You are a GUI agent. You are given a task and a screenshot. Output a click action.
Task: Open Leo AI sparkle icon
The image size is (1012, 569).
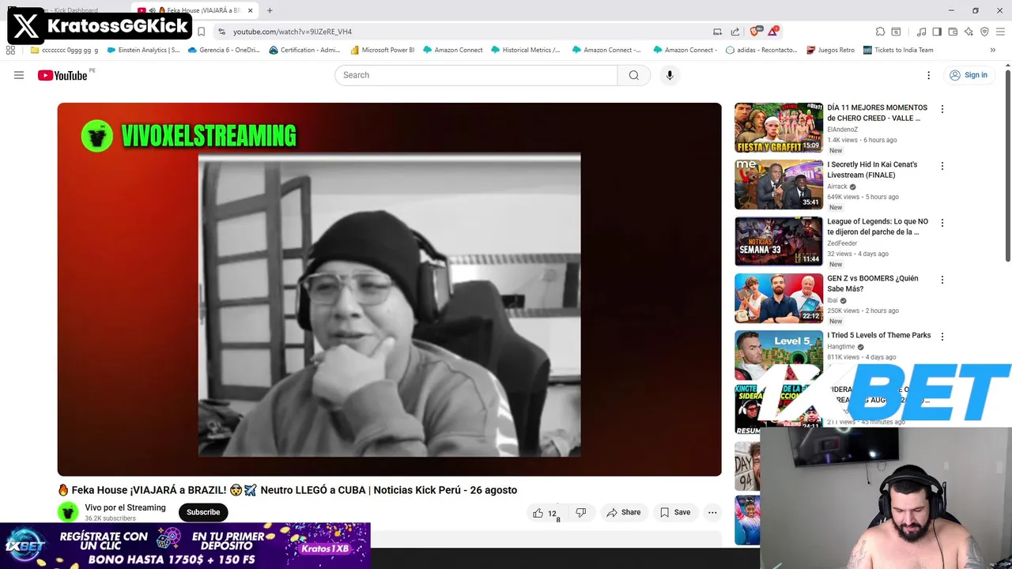[969, 32]
